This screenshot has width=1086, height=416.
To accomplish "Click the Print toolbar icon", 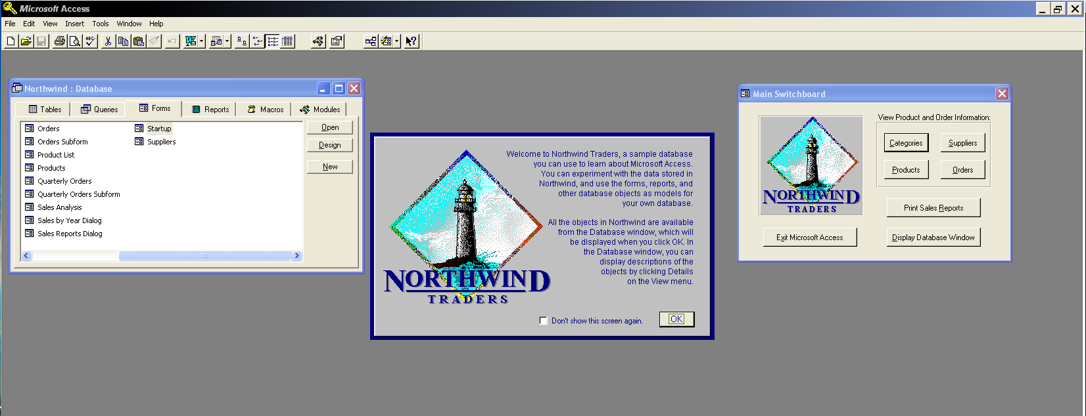I will pyautogui.click(x=60, y=41).
